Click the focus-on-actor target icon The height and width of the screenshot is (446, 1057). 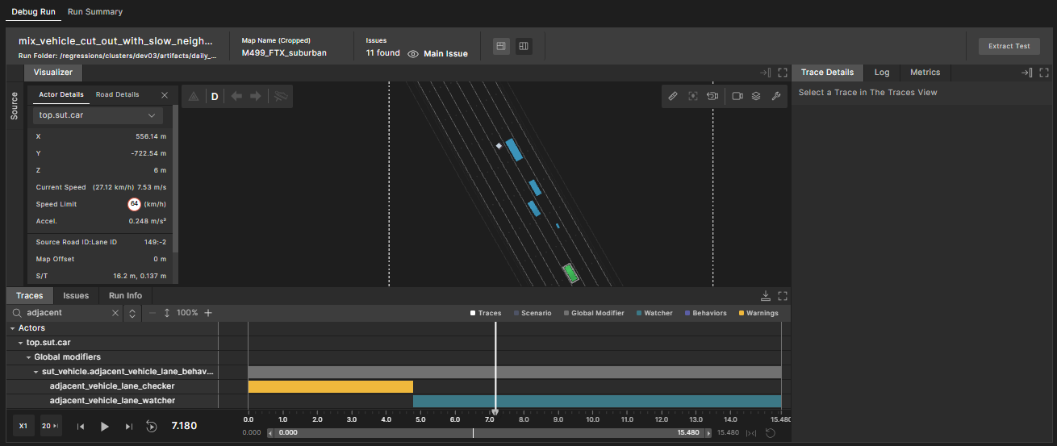(693, 96)
